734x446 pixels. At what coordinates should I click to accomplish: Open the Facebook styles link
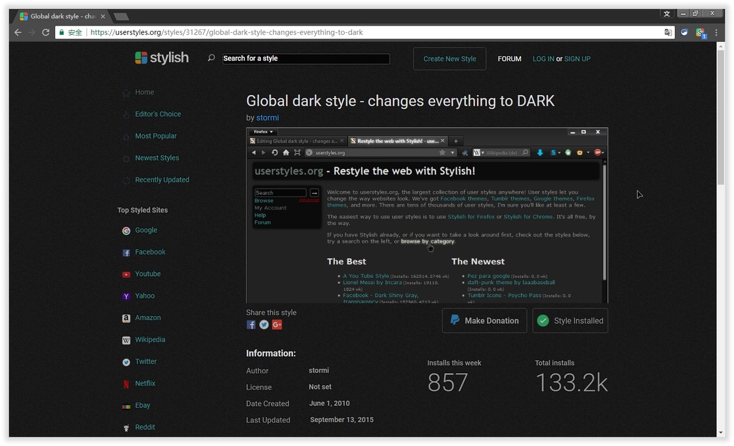pos(150,252)
